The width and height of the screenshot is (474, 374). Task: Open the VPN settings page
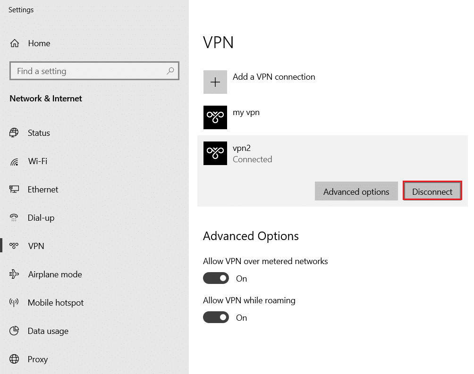pos(36,246)
